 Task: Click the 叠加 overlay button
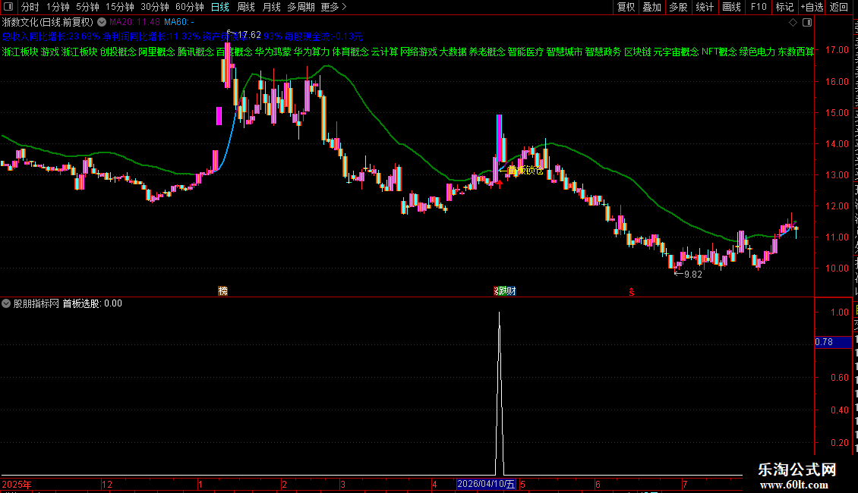tap(652, 7)
